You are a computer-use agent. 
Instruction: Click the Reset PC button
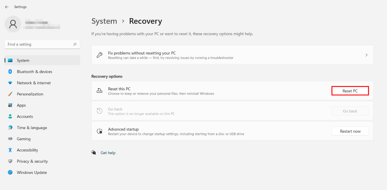point(350,91)
